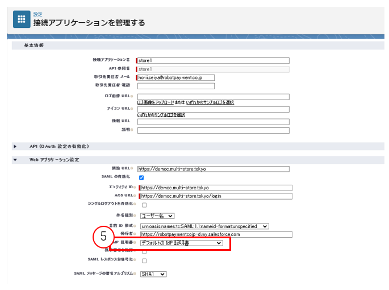This screenshot has height=290, width=389.
Task: Click いずれかのサンプルロゴを選択 link under アイコン URL
Action: click(x=161, y=115)
